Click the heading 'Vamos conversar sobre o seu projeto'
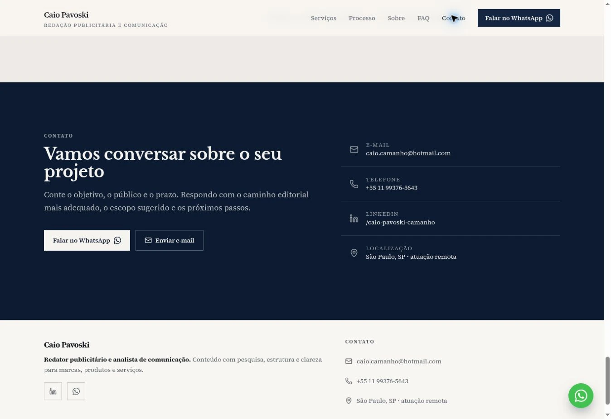 [x=163, y=163]
